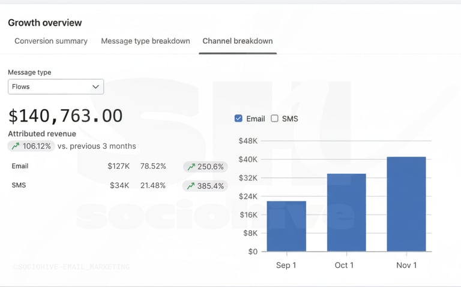Image resolution: width=461 pixels, height=287 pixels.
Task: Click the $140,763.00 attributed revenue figure
Action: 65,116
